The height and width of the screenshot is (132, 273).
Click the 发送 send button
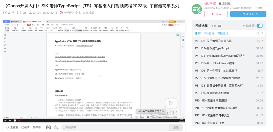(176, 127)
